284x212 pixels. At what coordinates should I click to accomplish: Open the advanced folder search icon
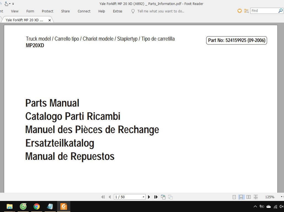[x=246, y=11]
